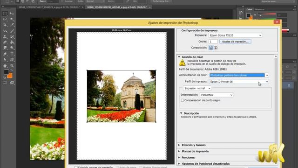The width and height of the screenshot is (298, 168).
Task: Open the Color panel tab
Action: (x=249, y=9)
